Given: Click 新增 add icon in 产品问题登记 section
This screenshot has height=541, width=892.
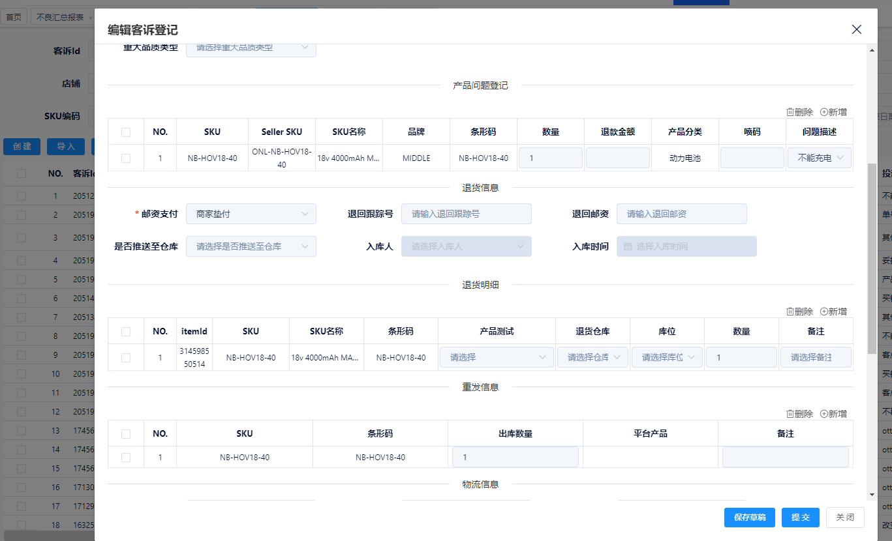Looking at the screenshot, I should tap(824, 112).
